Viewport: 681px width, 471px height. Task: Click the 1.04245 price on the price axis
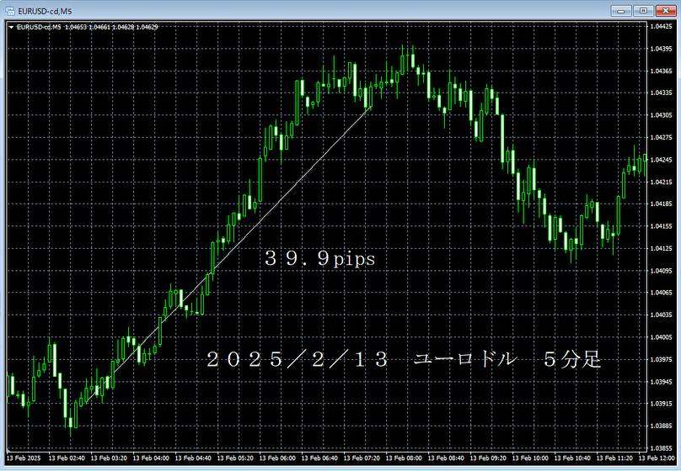click(x=661, y=160)
